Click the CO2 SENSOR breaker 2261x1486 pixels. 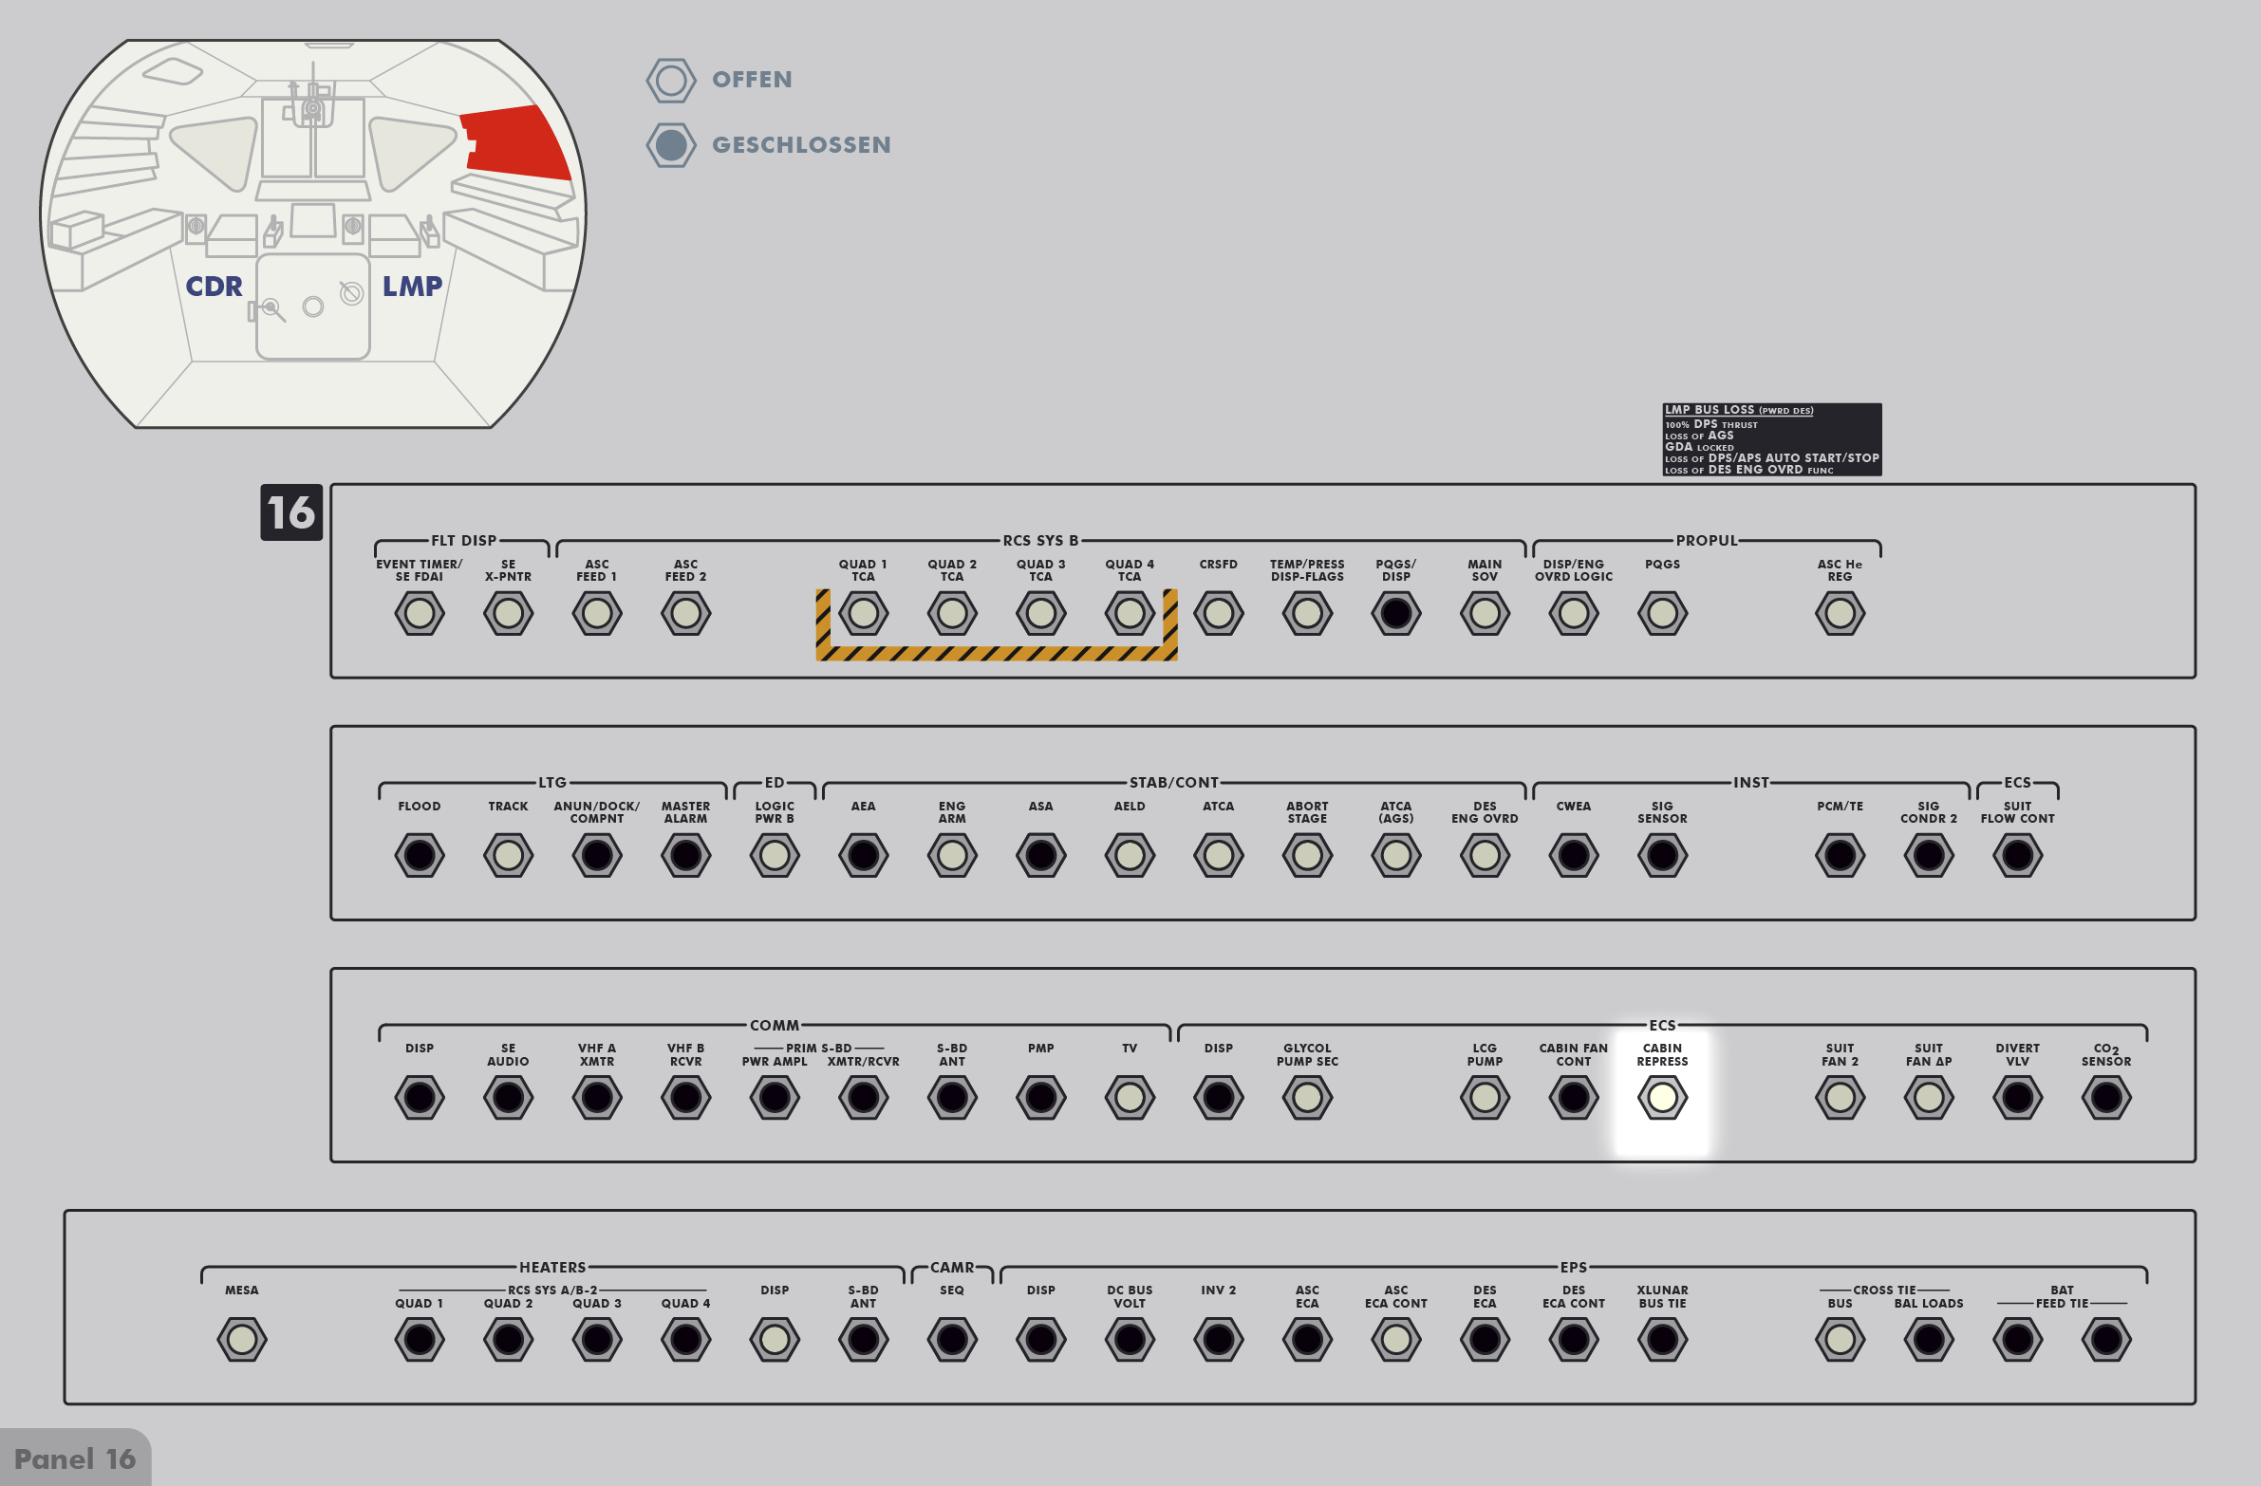tap(2105, 1098)
